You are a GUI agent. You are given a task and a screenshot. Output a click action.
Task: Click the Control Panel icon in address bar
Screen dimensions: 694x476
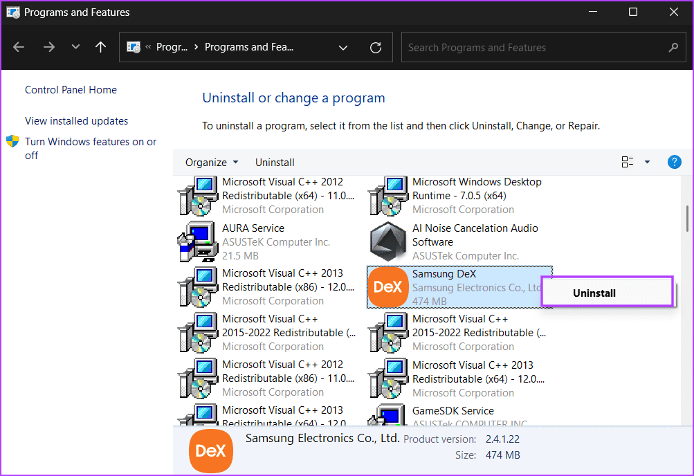coord(134,47)
